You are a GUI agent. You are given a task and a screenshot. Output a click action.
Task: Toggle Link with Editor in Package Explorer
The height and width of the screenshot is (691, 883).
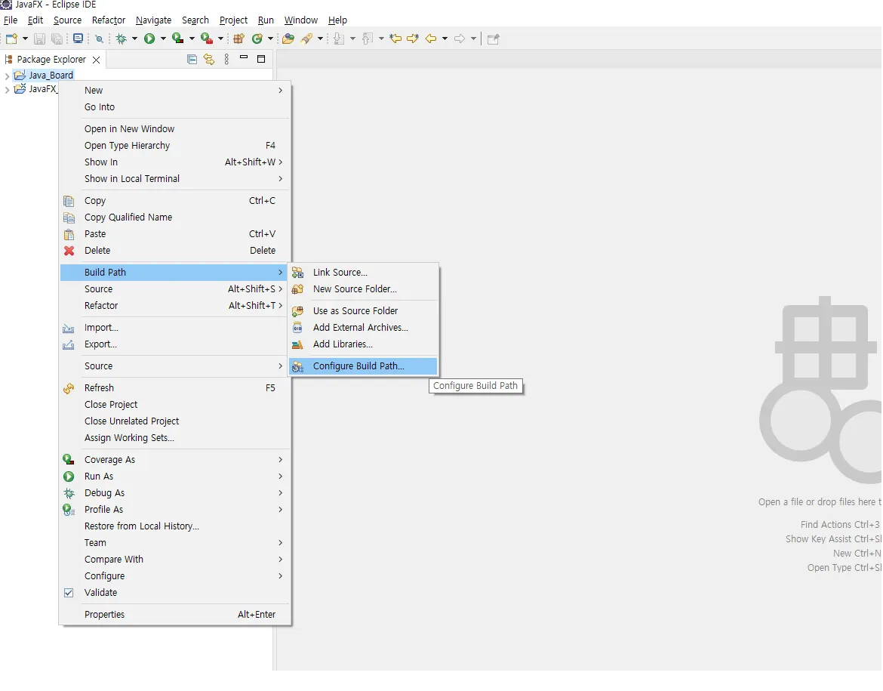209,59
